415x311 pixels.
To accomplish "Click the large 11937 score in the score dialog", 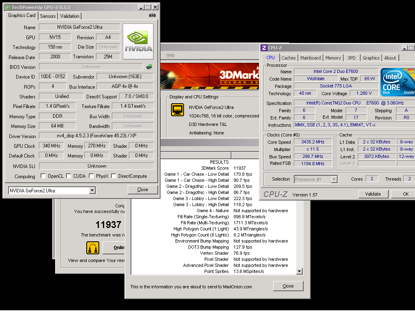I will 108,225.
